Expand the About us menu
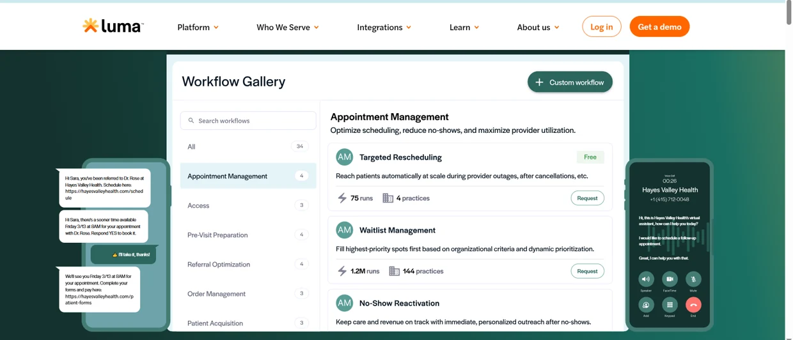793x340 pixels. [x=538, y=27]
